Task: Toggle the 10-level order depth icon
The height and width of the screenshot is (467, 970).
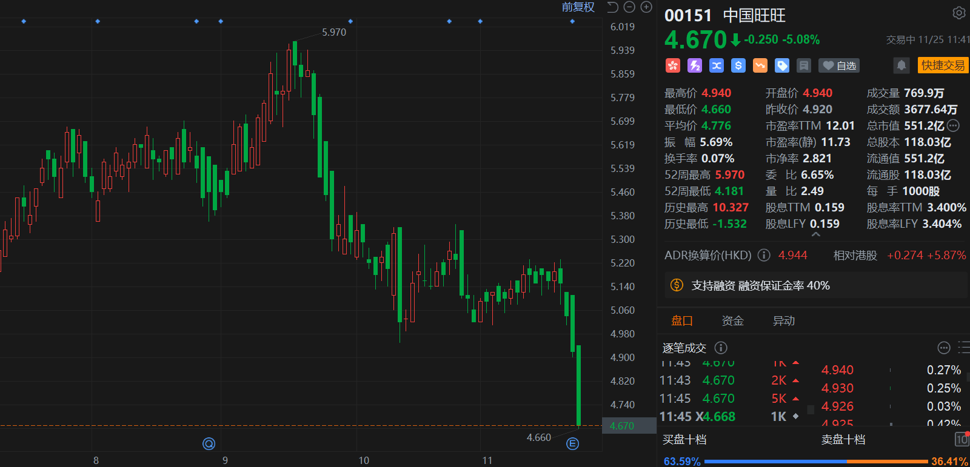Action: pos(962,439)
